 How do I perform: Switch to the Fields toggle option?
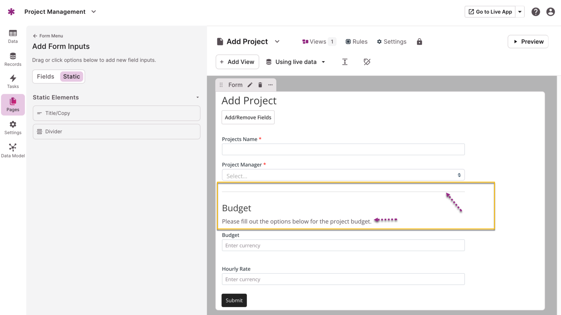tap(46, 77)
